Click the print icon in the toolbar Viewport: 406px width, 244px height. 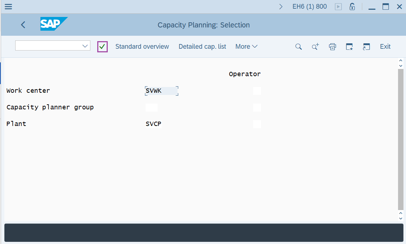(x=332, y=47)
